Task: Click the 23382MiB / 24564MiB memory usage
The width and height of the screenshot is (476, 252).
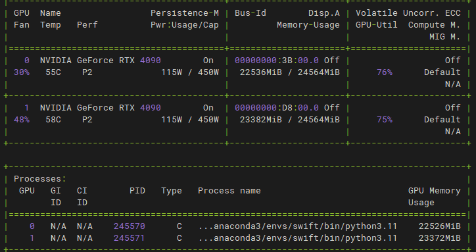Action: [289, 120]
